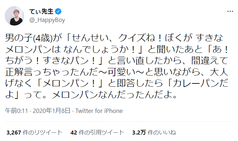Click the date 2020年1月8日
Image resolution: width=238 pixels, height=141 pixels.
(51, 111)
